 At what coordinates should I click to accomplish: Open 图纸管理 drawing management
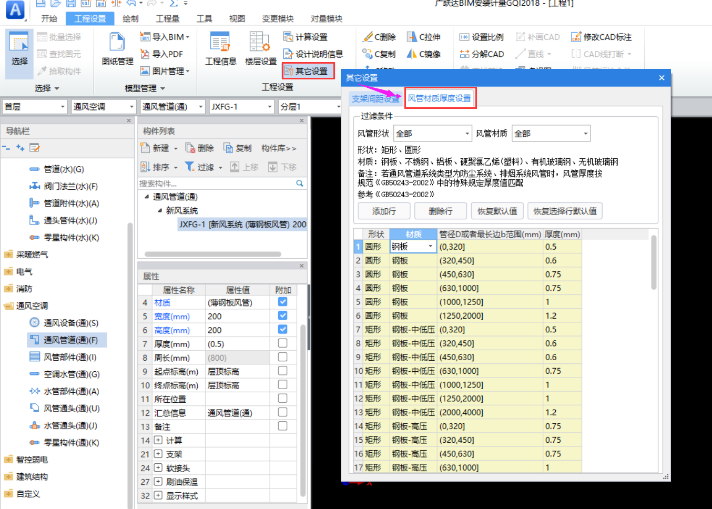(117, 49)
